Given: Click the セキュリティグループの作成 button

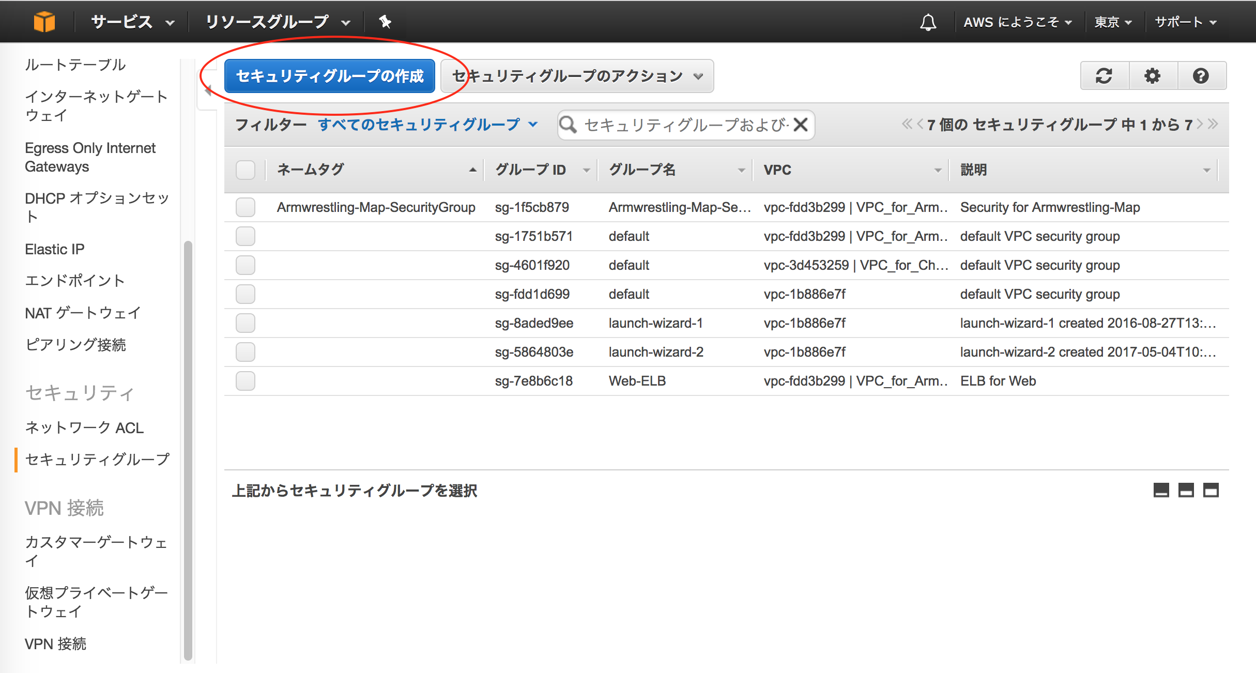Looking at the screenshot, I should click(330, 76).
